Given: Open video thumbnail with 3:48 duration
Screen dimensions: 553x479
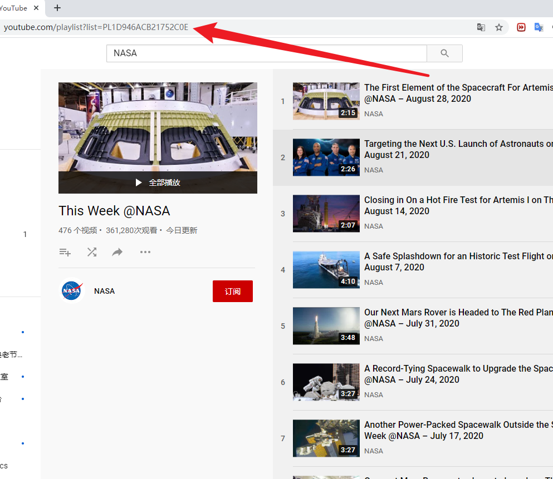Looking at the screenshot, I should tap(326, 326).
